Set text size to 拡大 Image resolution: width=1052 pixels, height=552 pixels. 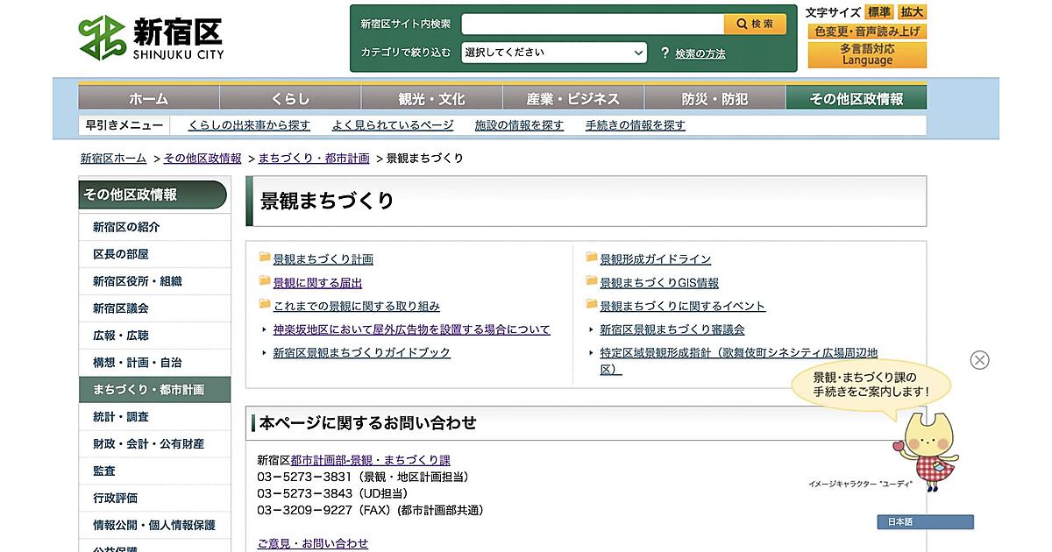(x=912, y=12)
